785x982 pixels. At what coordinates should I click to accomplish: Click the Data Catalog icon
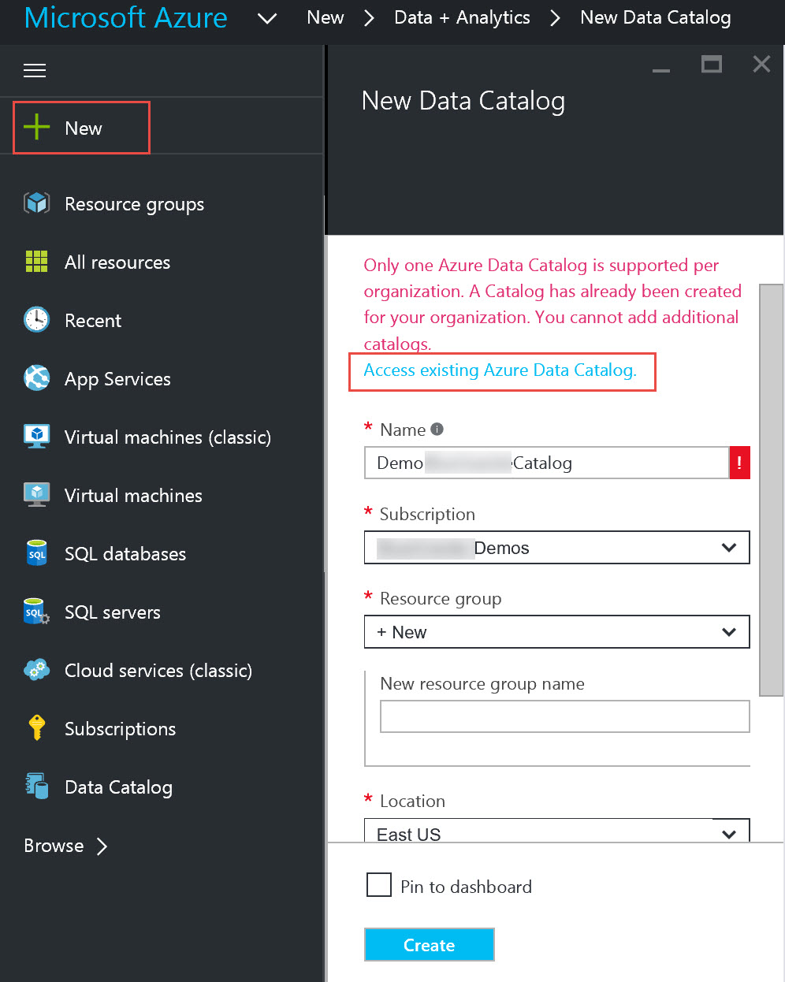(x=36, y=787)
